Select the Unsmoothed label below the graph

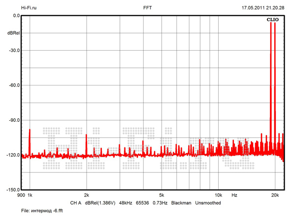click(x=208, y=203)
